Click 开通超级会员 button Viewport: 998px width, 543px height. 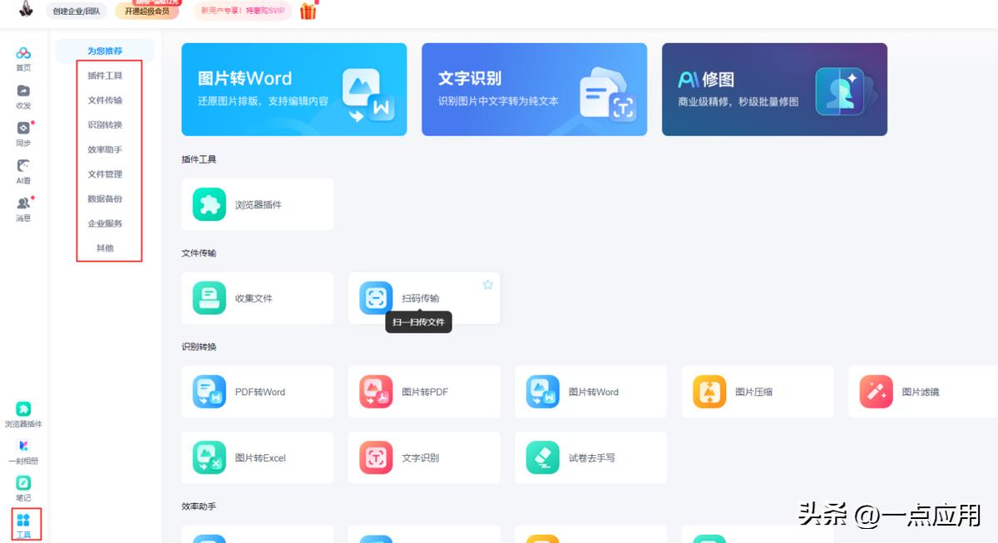147,11
